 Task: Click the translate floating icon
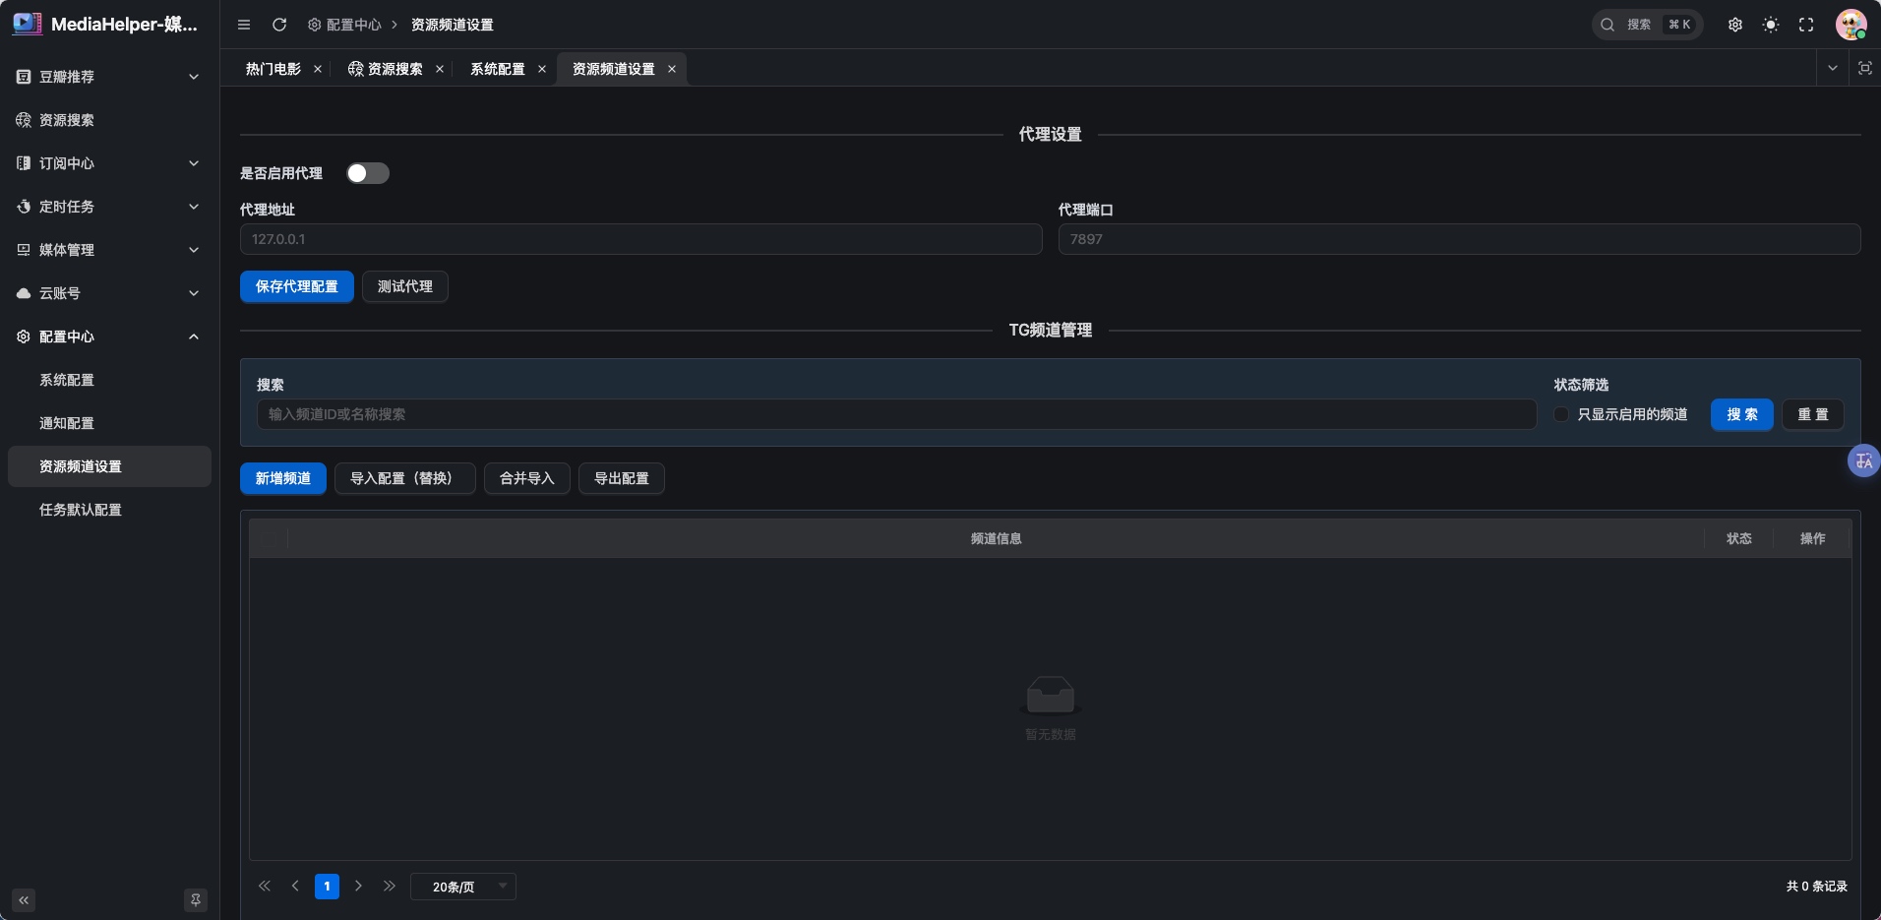coord(1864,460)
